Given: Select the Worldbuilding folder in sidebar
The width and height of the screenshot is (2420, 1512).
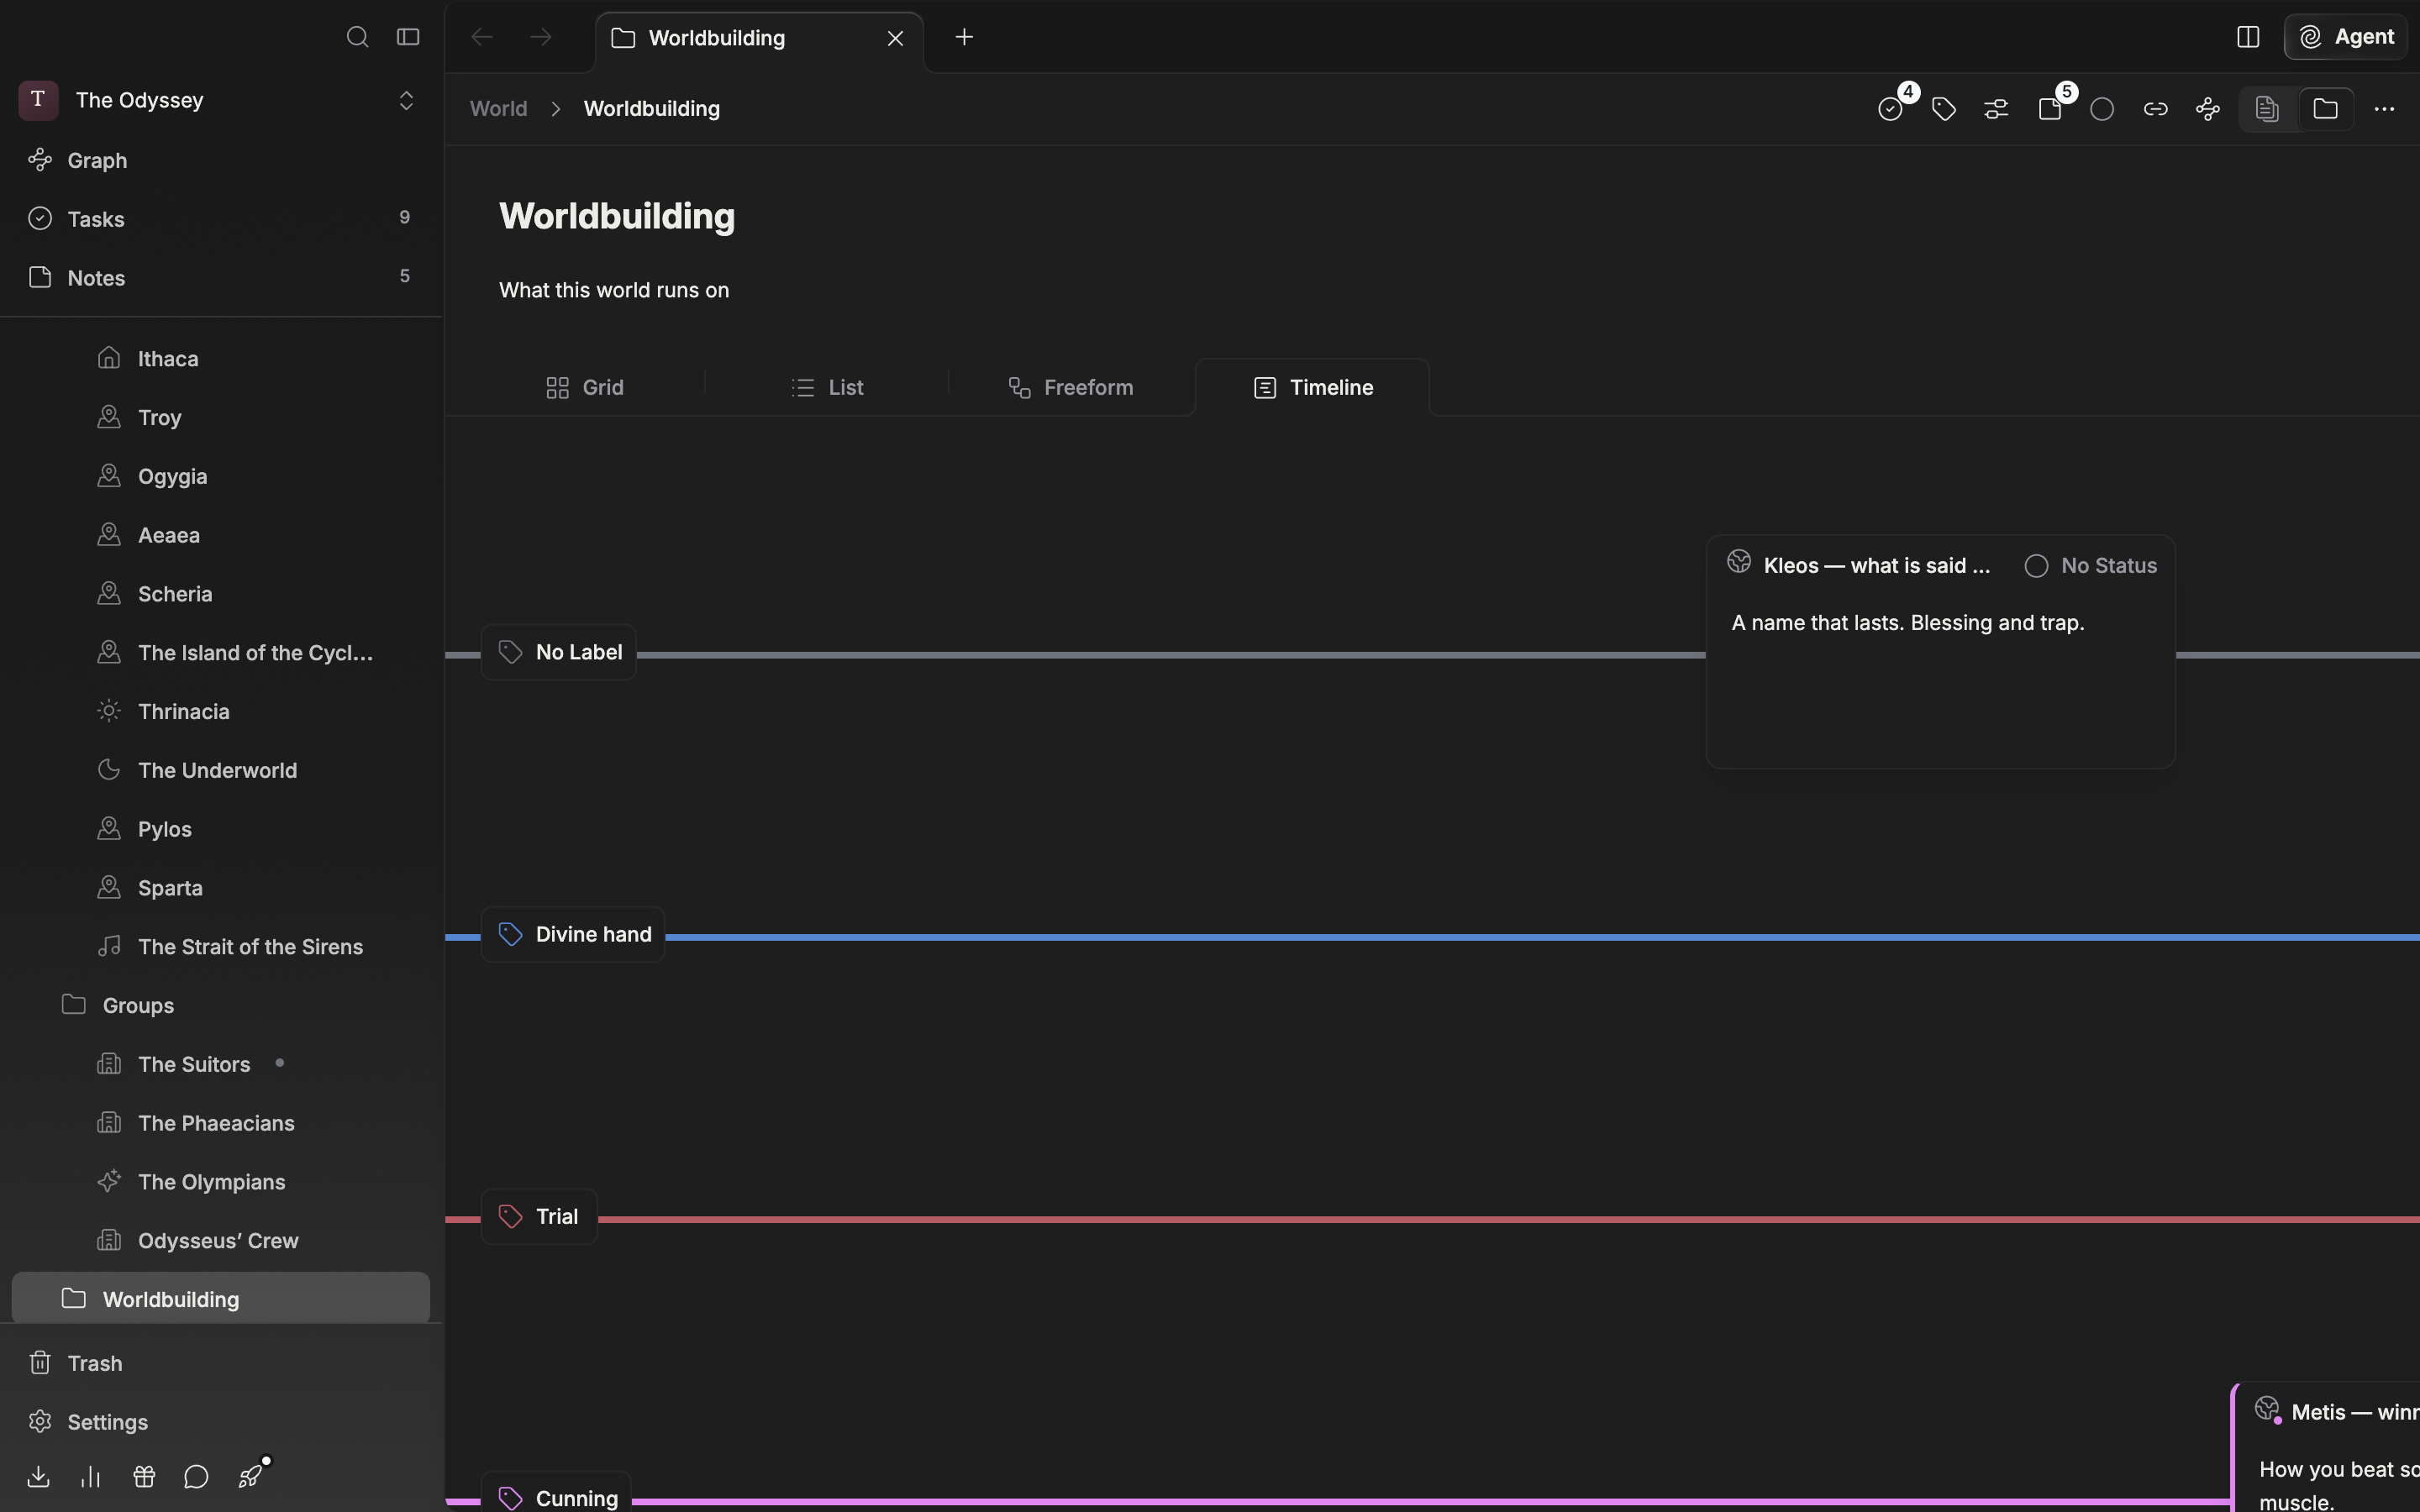Looking at the screenshot, I should [x=221, y=1299].
